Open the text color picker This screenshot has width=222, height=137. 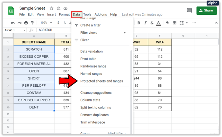click(159, 23)
